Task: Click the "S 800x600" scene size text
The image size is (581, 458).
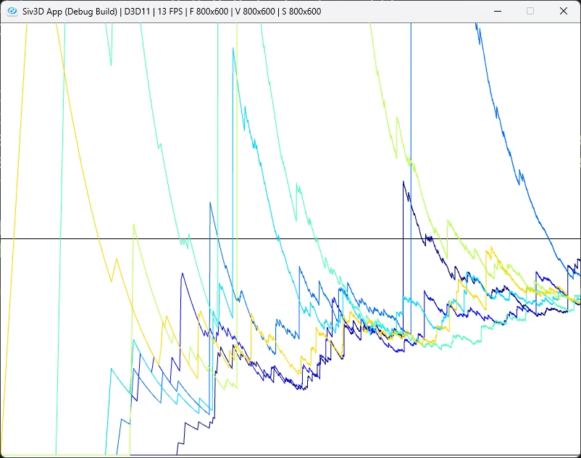Action: click(301, 12)
